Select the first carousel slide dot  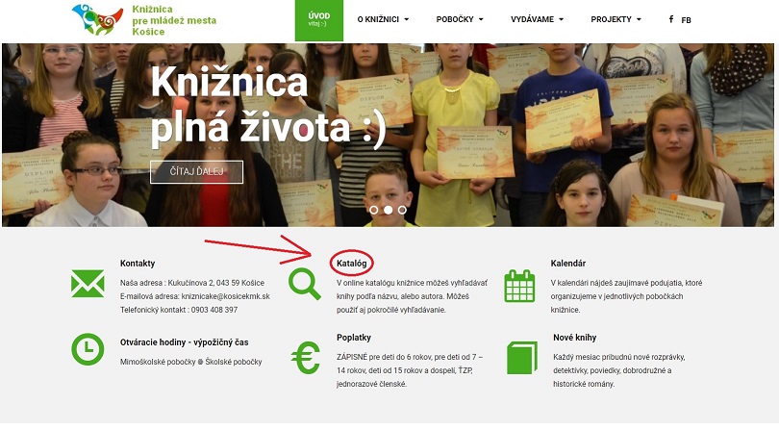click(x=373, y=211)
